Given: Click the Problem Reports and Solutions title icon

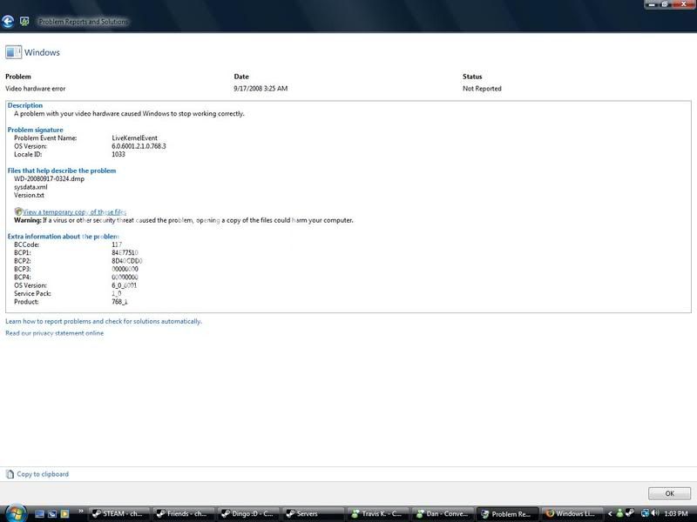Looking at the screenshot, I should 24,21.
